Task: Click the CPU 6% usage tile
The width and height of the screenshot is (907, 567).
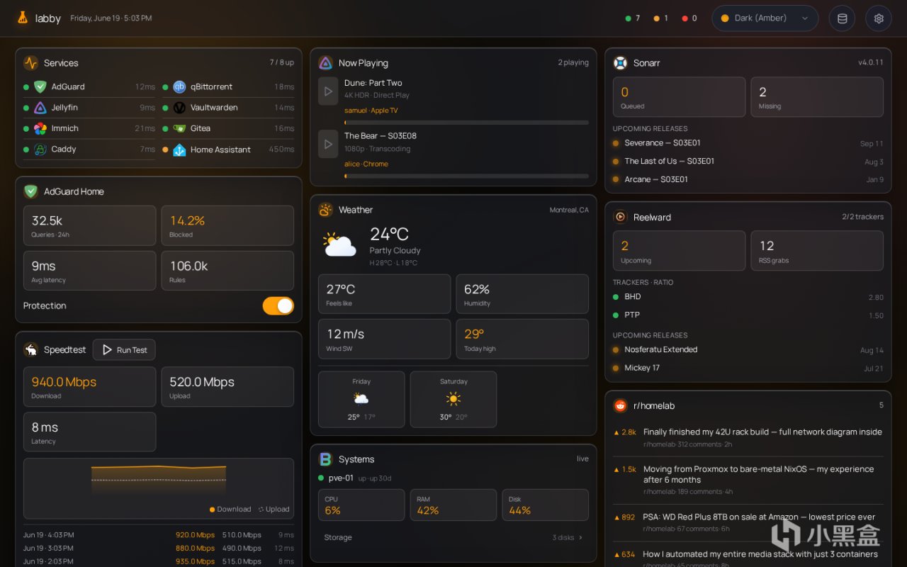Action: point(361,505)
